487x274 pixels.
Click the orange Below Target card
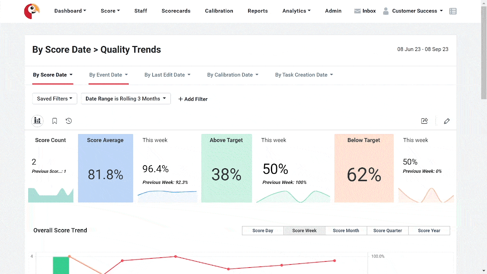coord(364,168)
